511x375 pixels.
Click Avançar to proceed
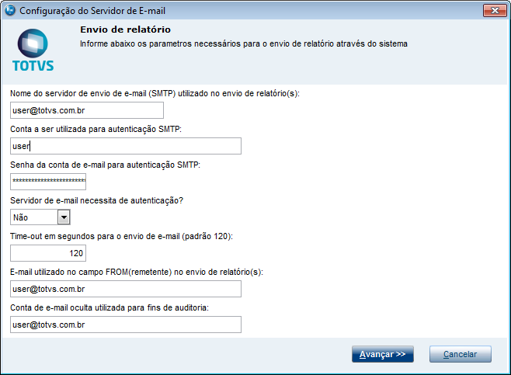click(x=382, y=354)
